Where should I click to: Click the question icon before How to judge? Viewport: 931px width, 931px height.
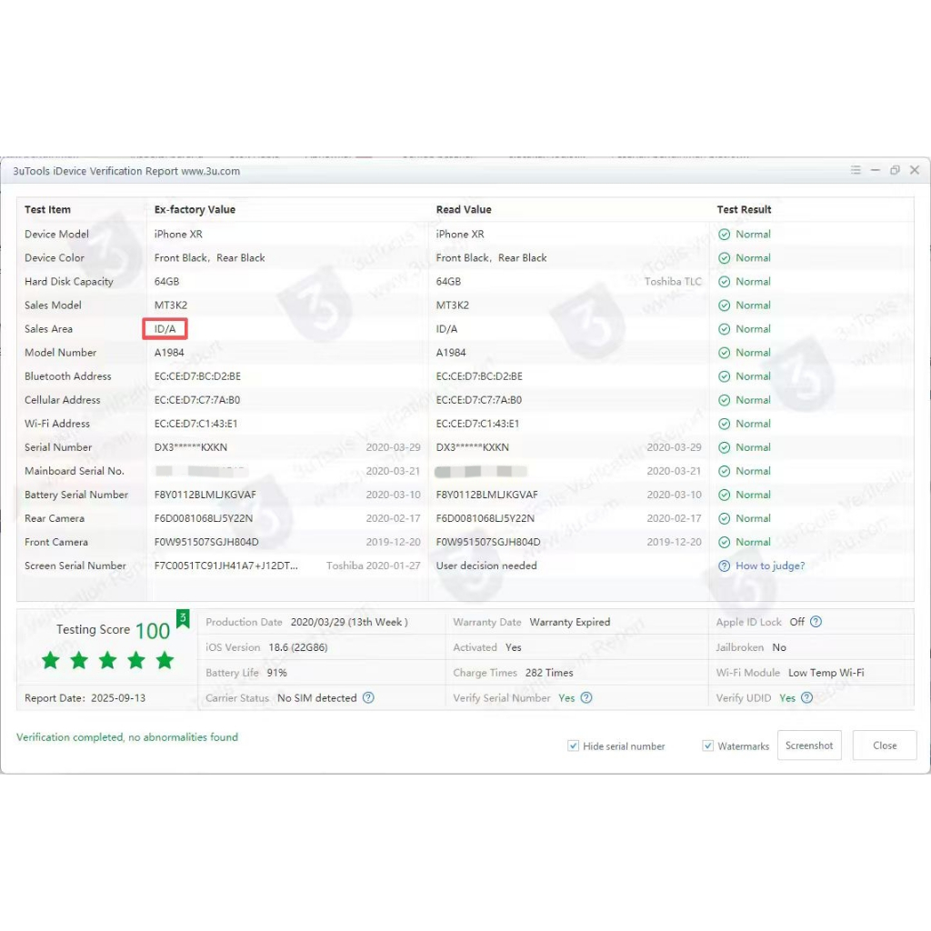click(x=724, y=566)
